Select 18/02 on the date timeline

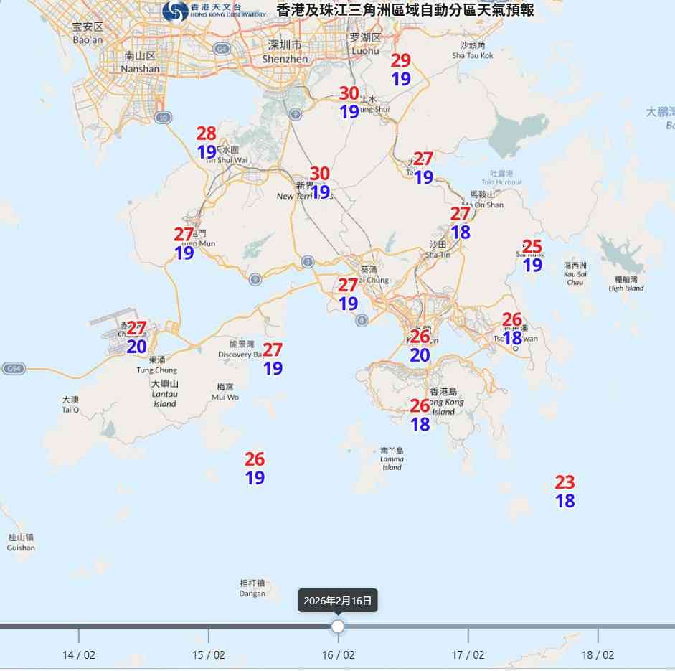coord(599,654)
